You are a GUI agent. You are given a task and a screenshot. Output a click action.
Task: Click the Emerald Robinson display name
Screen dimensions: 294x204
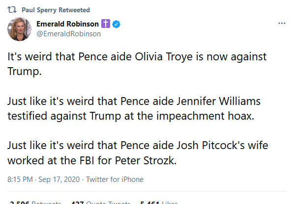click(x=67, y=24)
